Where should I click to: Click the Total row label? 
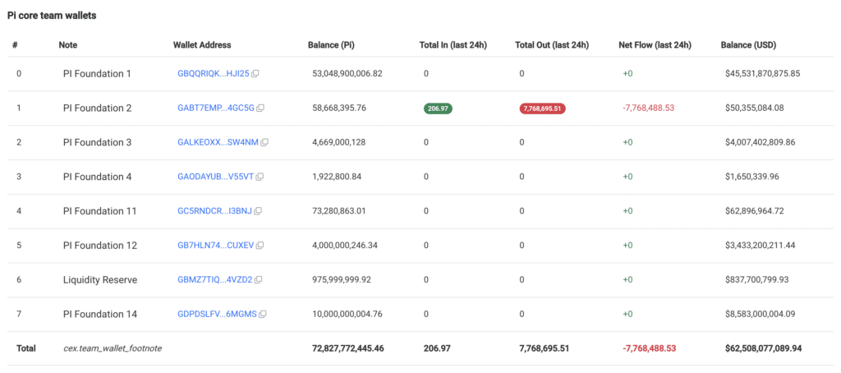[26, 349]
